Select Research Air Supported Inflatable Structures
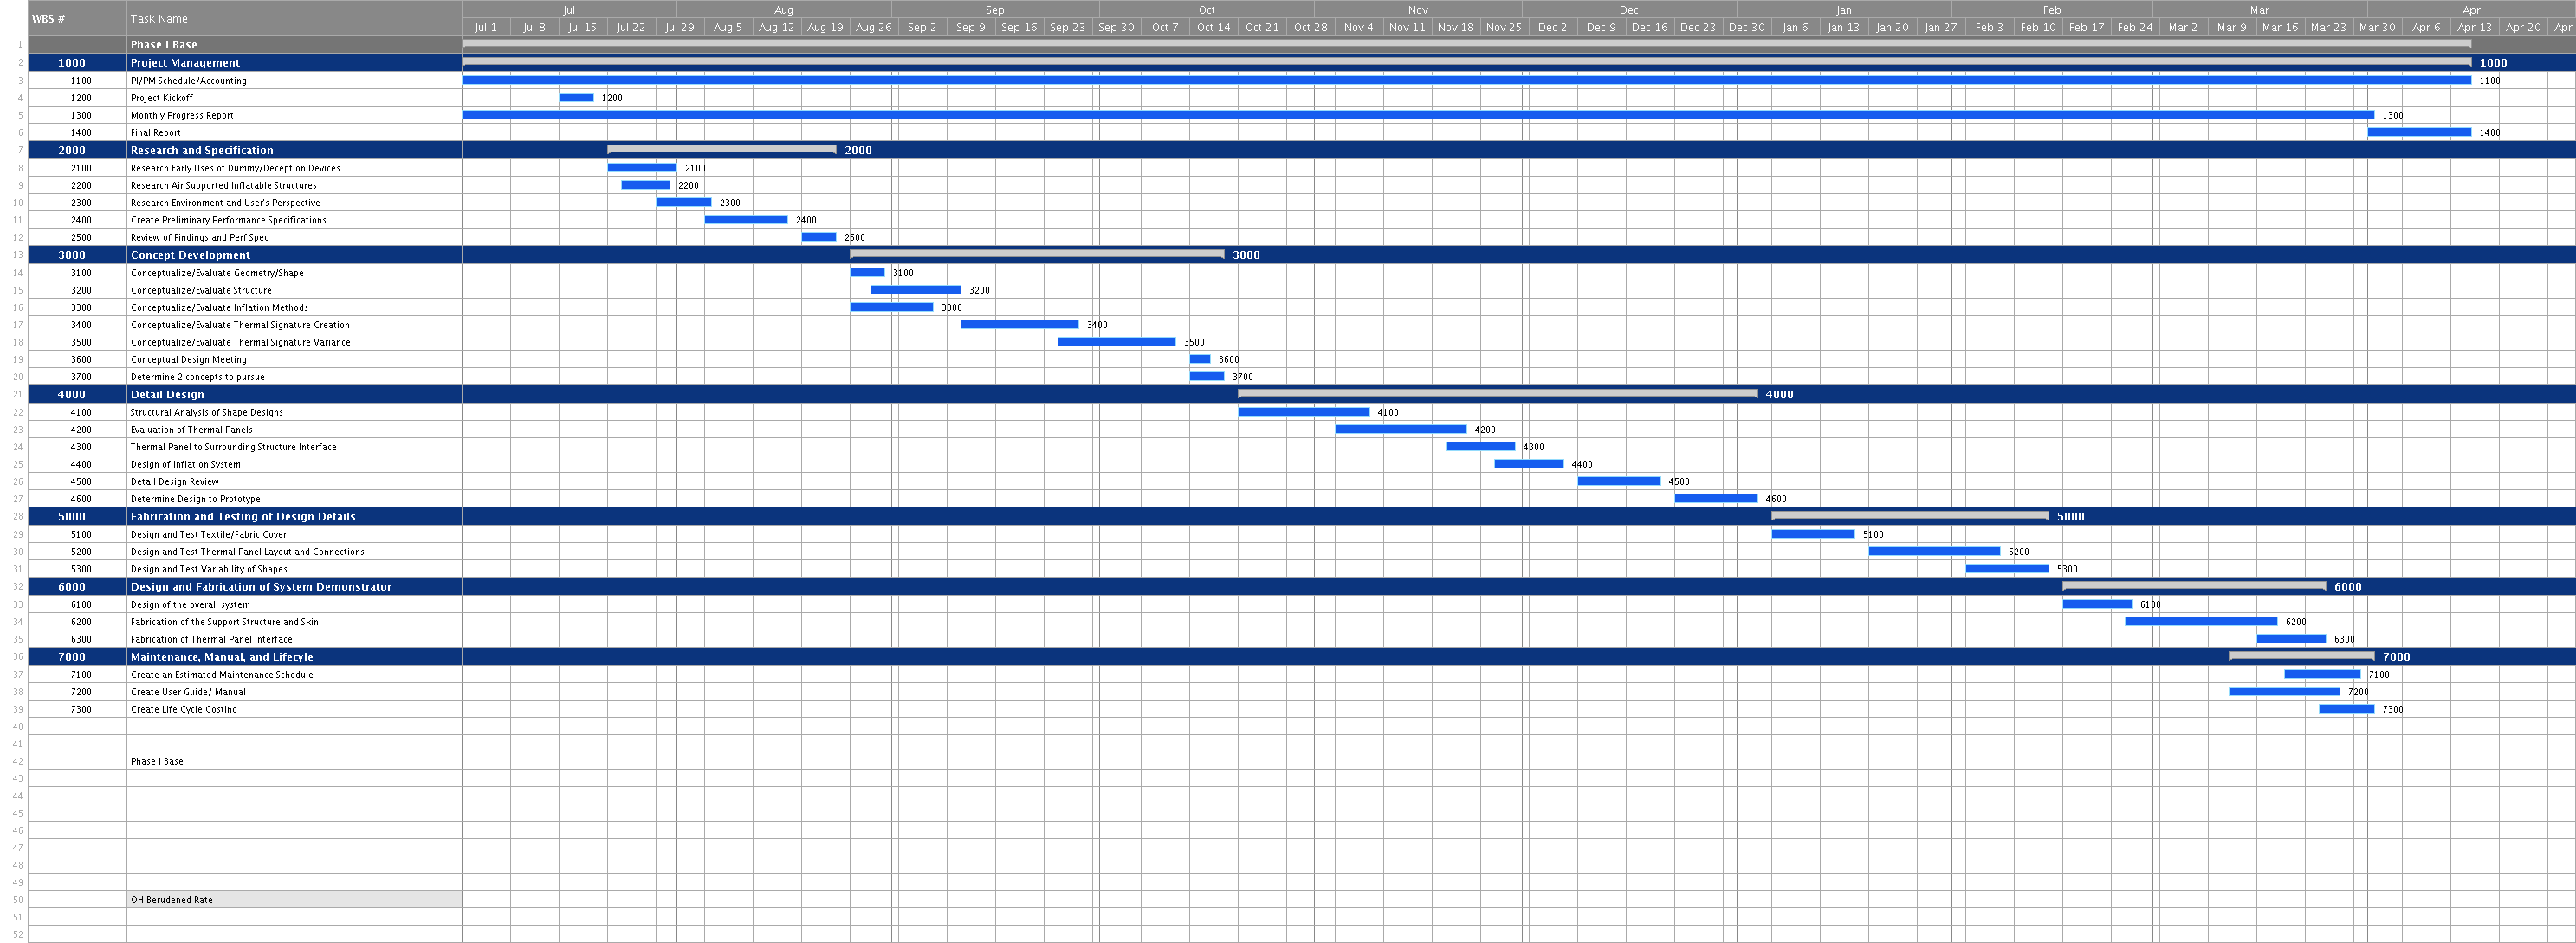Screen dimensions: 2576x943 click(x=223, y=185)
